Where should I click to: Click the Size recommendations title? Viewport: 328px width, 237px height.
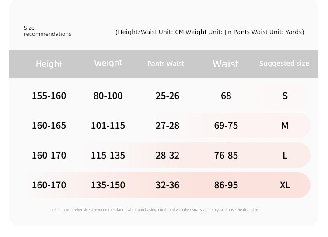pyautogui.click(x=47, y=31)
